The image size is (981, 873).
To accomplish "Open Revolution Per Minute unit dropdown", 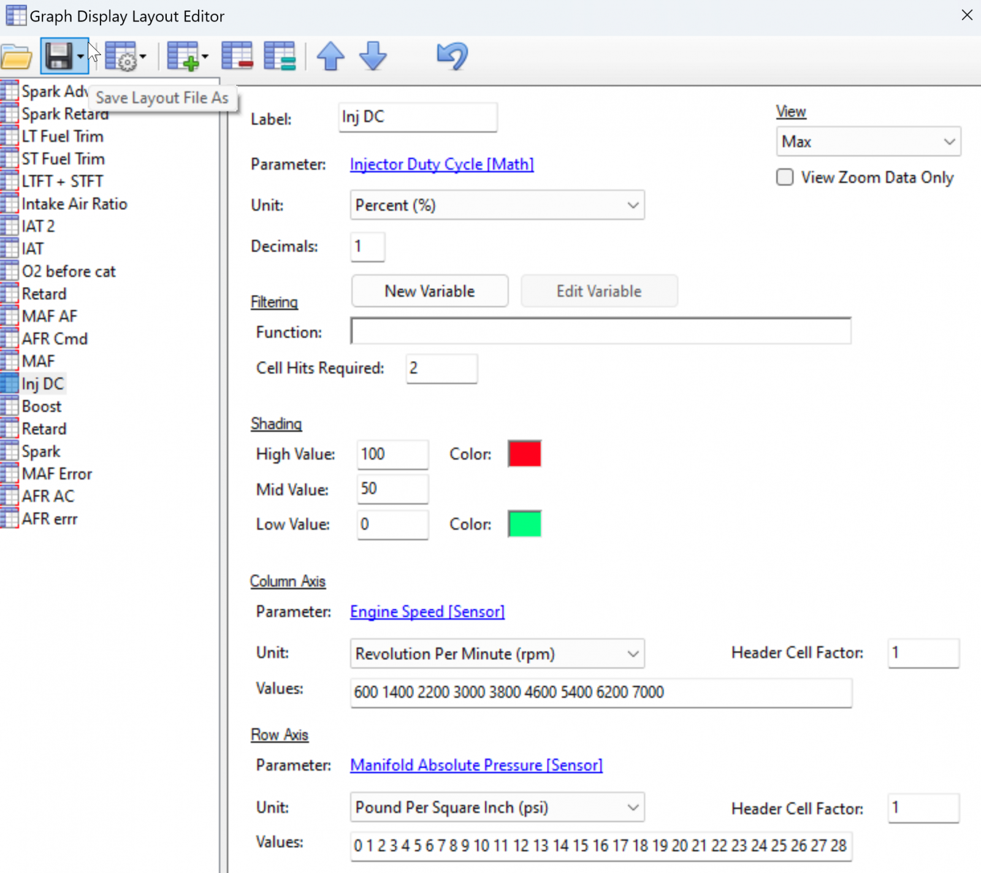I will [497, 654].
